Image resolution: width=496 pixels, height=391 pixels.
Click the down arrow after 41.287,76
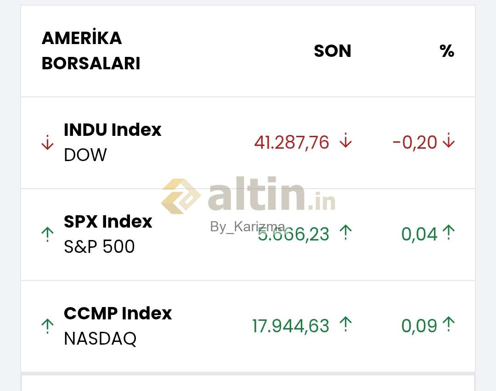pos(346,140)
